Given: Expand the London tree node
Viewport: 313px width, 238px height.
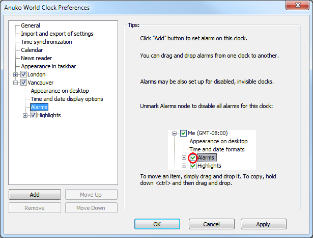Looking at the screenshot, I should (16, 74).
